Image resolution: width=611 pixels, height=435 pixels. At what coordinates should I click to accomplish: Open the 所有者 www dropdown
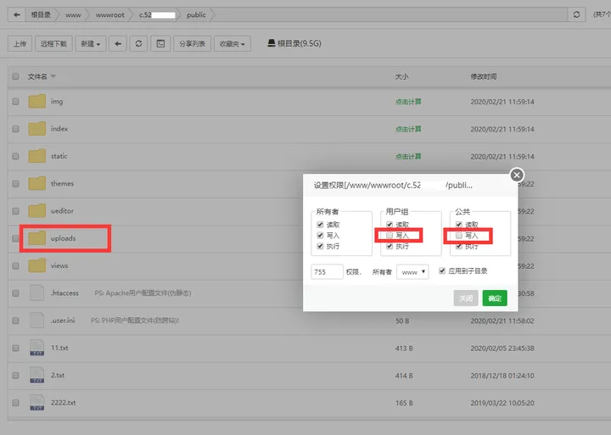(412, 272)
